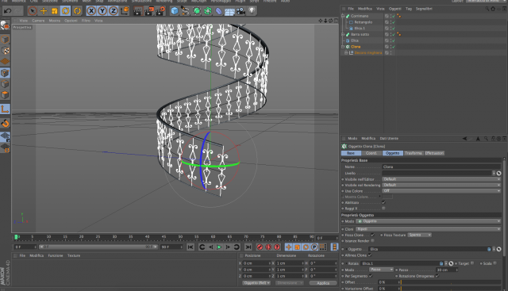
Task: Select the Scale tool icon
Action: click(55, 11)
